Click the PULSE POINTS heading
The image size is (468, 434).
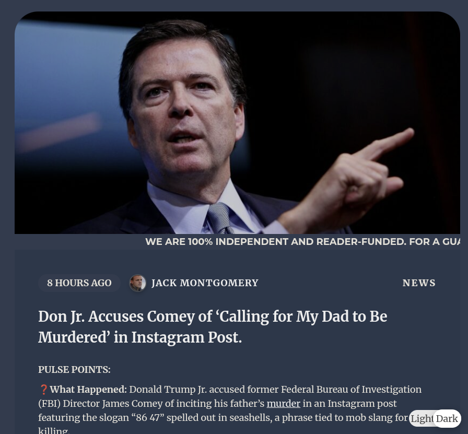(74, 370)
